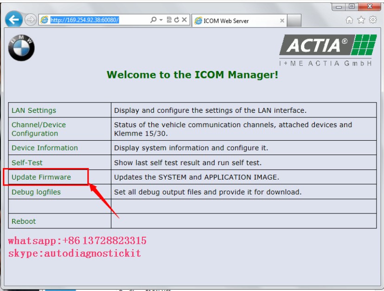
Task: Open the browser Home page icon
Action: [x=349, y=20]
